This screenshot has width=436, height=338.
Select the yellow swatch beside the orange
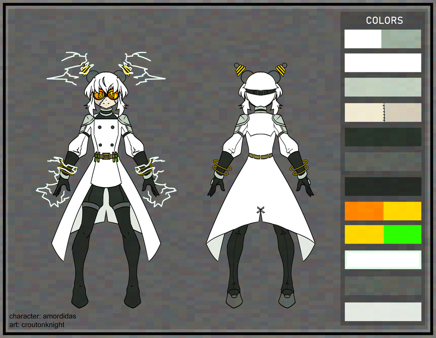402,211
